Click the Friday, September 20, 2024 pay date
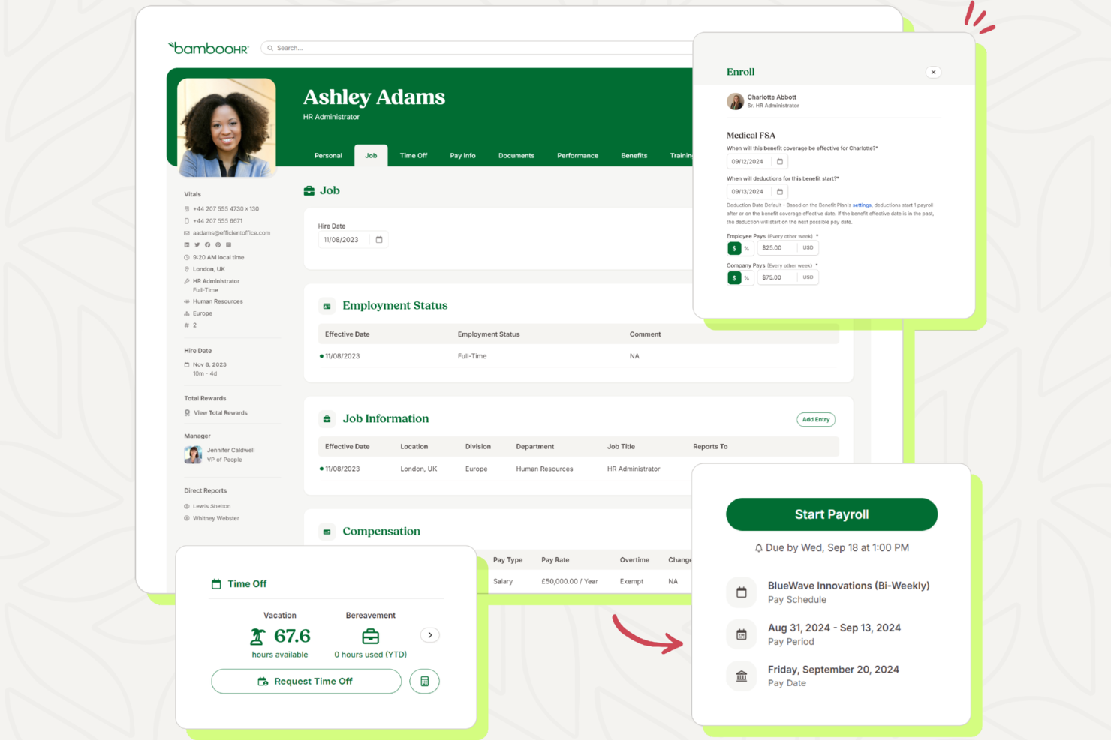This screenshot has width=1111, height=740. point(833,670)
